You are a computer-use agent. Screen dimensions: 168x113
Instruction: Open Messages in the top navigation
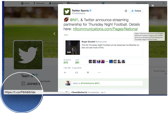point(73,3)
